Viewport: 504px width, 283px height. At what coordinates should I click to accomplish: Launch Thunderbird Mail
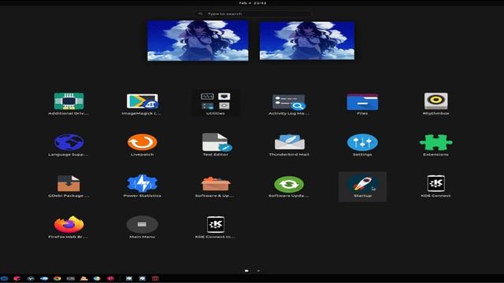[289, 145]
